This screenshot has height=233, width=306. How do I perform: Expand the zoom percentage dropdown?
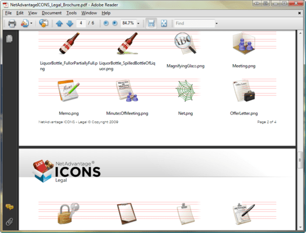pyautogui.click(x=138, y=23)
